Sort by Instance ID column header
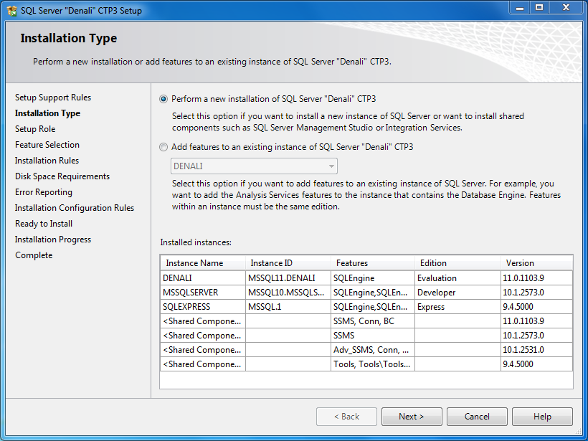The width and height of the screenshot is (588, 441). (x=288, y=263)
